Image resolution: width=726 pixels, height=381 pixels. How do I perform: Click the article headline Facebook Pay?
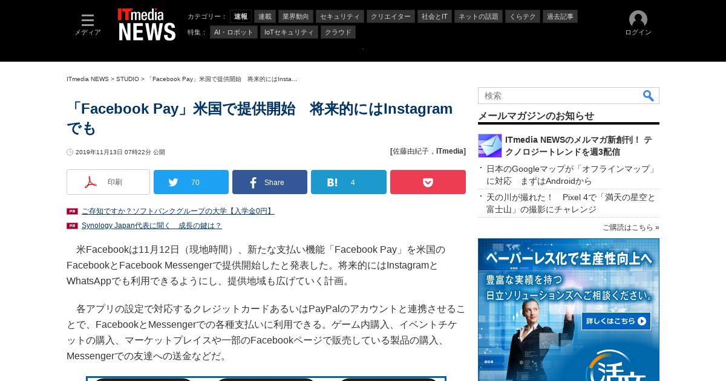coord(260,119)
